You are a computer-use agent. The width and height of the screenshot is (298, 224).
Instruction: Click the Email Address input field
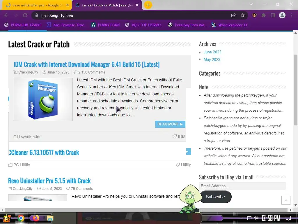(242, 186)
